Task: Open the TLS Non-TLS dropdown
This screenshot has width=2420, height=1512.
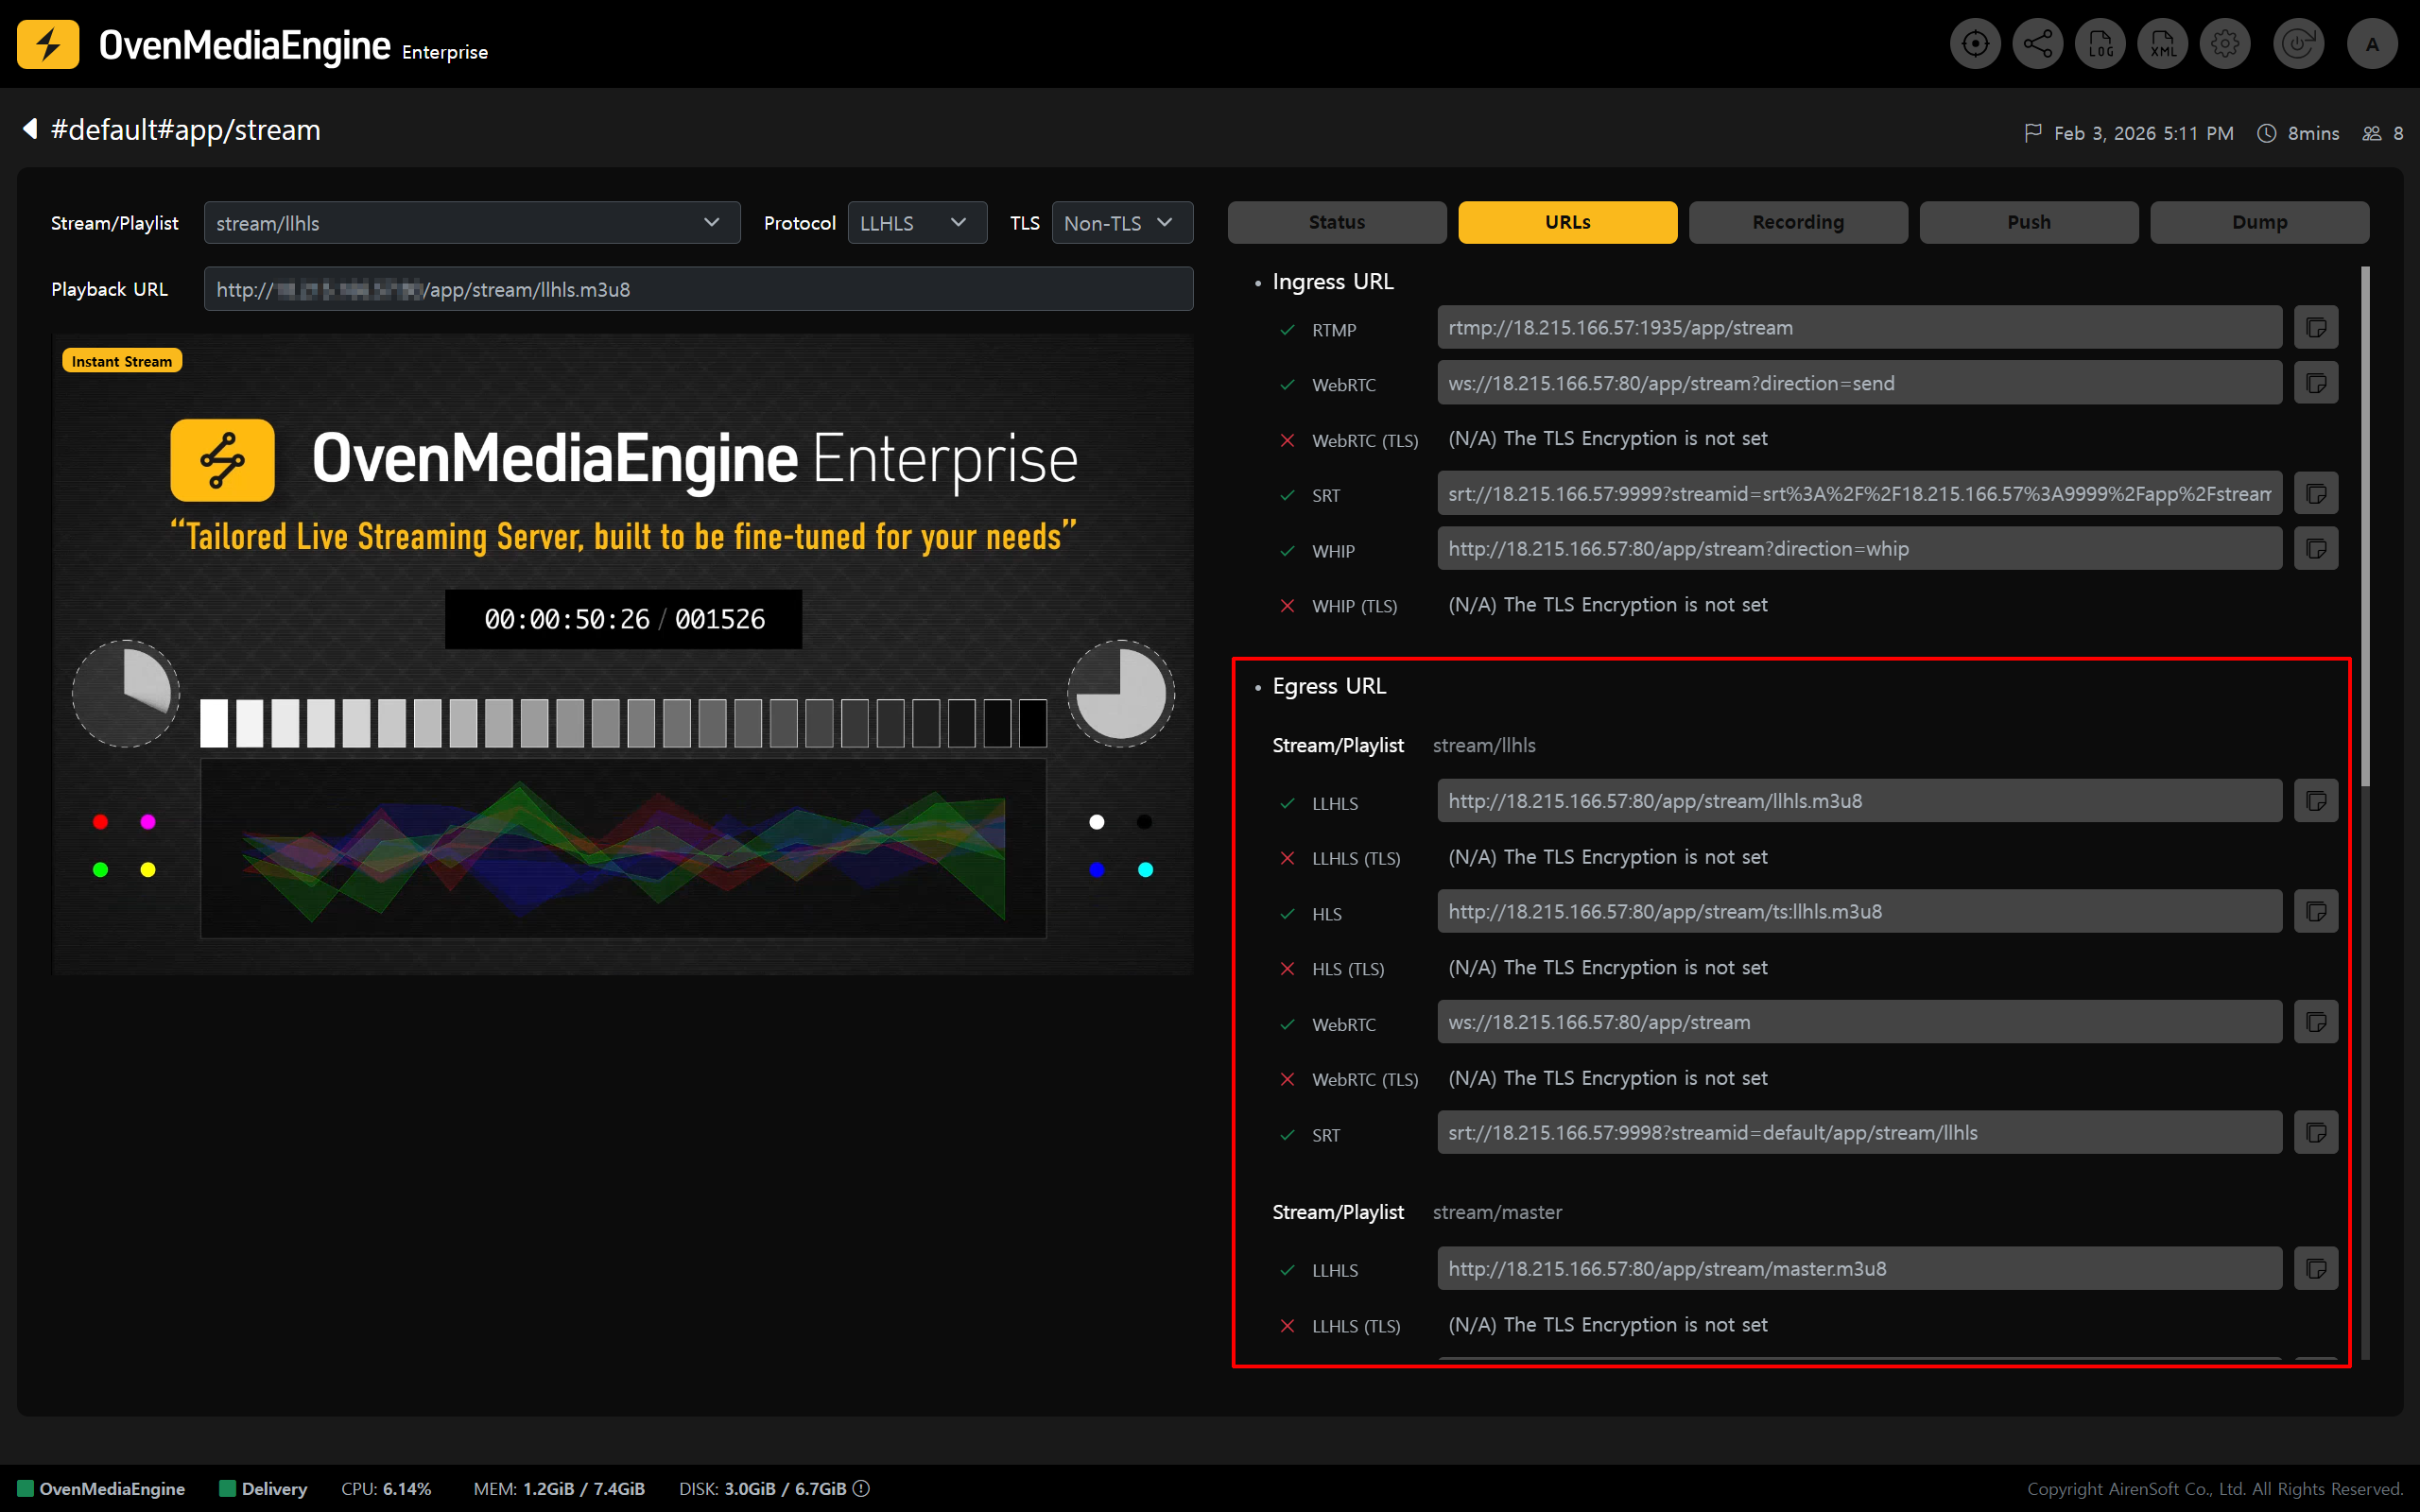Action: 1121,223
